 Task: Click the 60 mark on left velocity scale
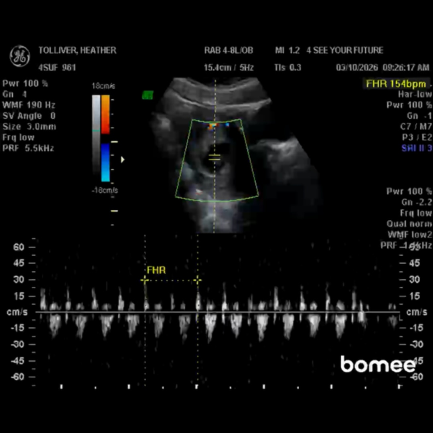[x=19, y=247]
